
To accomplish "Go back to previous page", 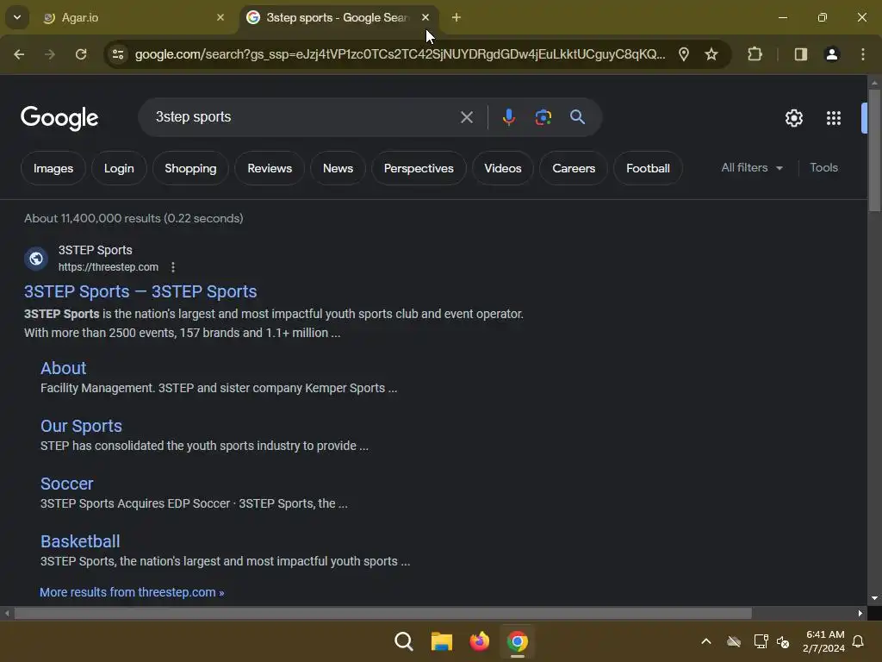I will click(x=19, y=54).
